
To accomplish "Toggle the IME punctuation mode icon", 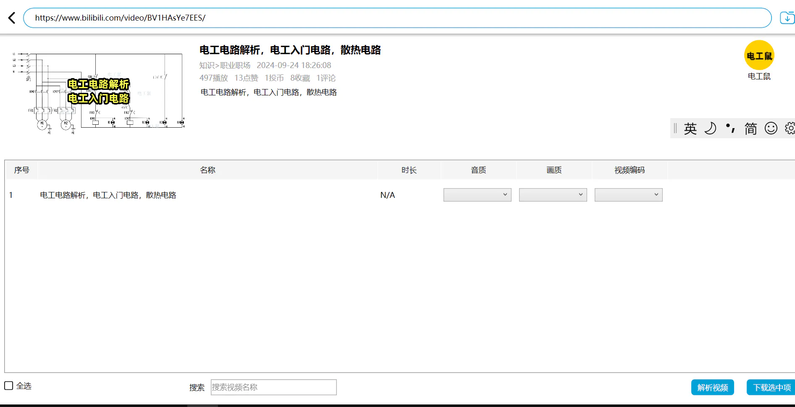I will coord(730,129).
